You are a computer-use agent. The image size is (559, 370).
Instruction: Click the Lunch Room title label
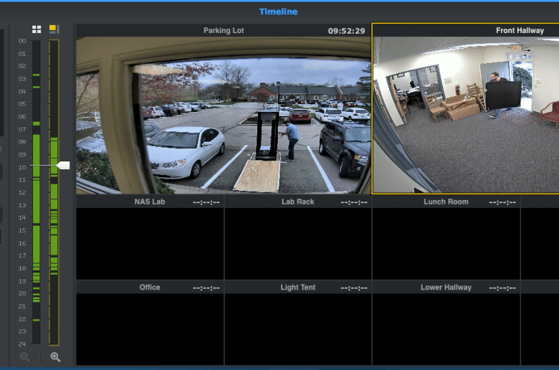tap(446, 202)
